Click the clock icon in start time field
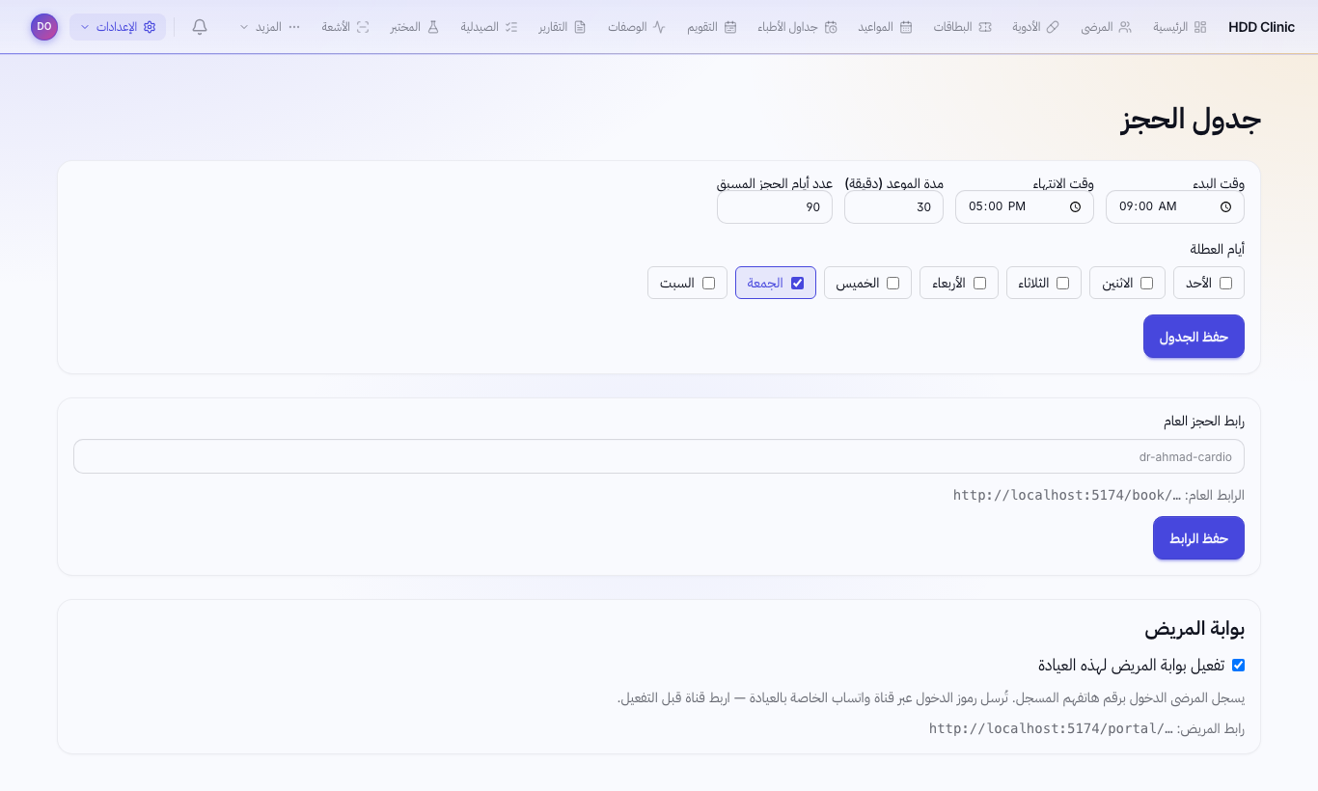Viewport: 1318px width, 791px height. click(1226, 206)
